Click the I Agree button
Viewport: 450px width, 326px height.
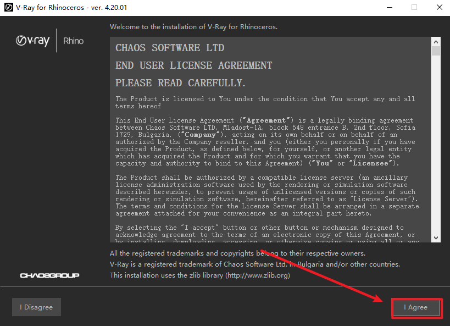(x=415, y=307)
